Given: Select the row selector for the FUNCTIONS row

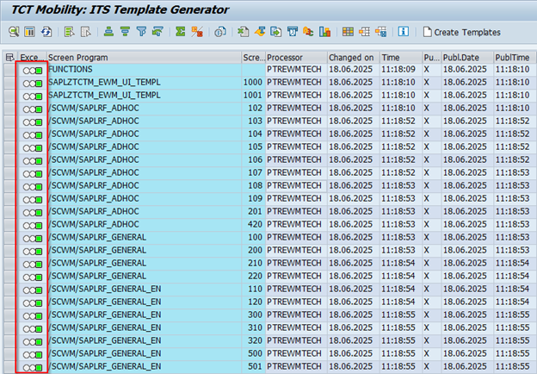Looking at the screenshot, I should pos(9,69).
